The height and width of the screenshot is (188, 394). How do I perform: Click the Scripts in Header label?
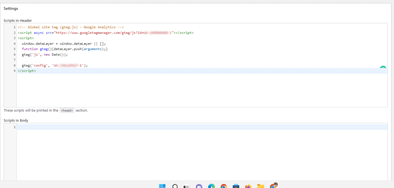click(x=18, y=20)
